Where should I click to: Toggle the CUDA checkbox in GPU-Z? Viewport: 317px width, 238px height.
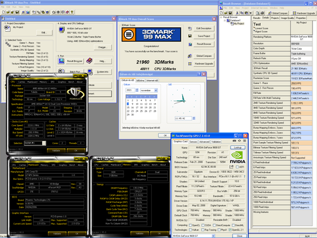coord(203,225)
